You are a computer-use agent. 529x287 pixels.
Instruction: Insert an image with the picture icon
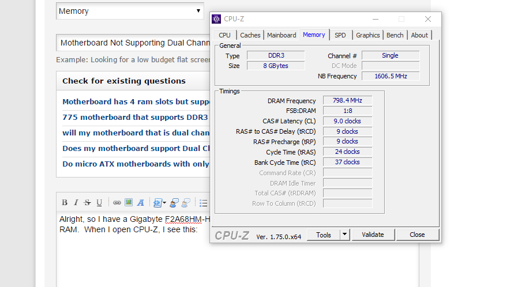(129, 202)
